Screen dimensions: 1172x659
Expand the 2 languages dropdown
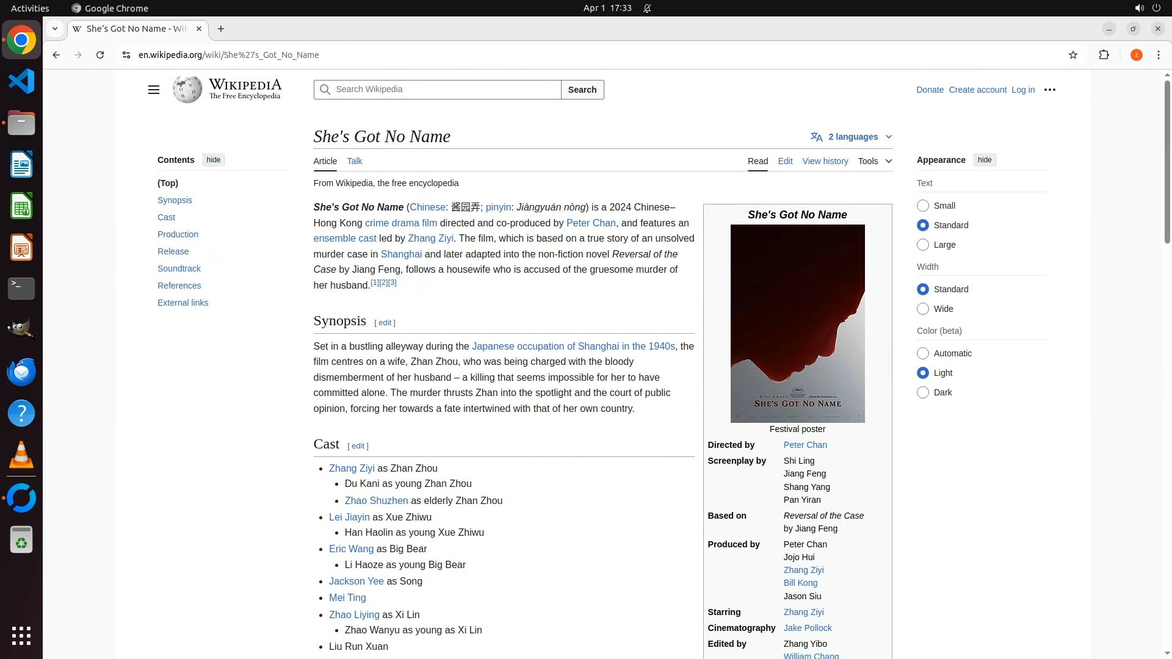pyautogui.click(x=852, y=137)
